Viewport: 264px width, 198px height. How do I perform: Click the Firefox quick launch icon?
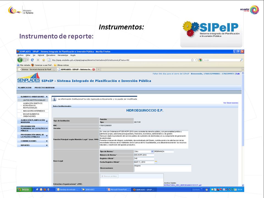(x=45, y=189)
